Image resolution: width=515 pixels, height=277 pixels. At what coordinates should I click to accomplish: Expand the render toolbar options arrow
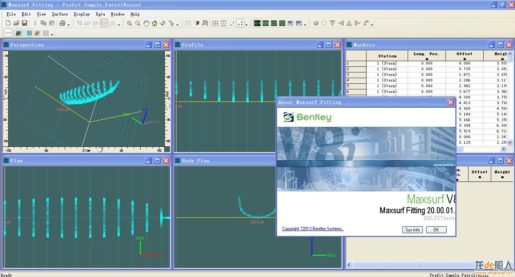pyautogui.click(x=372, y=25)
